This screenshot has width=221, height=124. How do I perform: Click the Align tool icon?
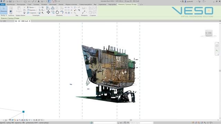point(48,8)
